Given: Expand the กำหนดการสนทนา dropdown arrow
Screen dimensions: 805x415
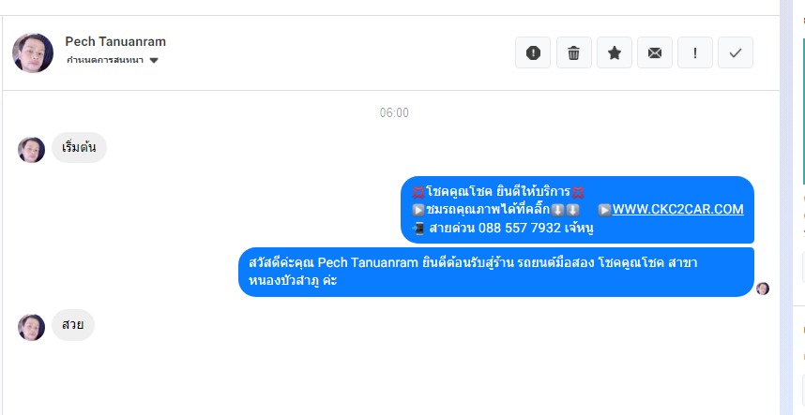Looking at the screenshot, I should [154, 61].
